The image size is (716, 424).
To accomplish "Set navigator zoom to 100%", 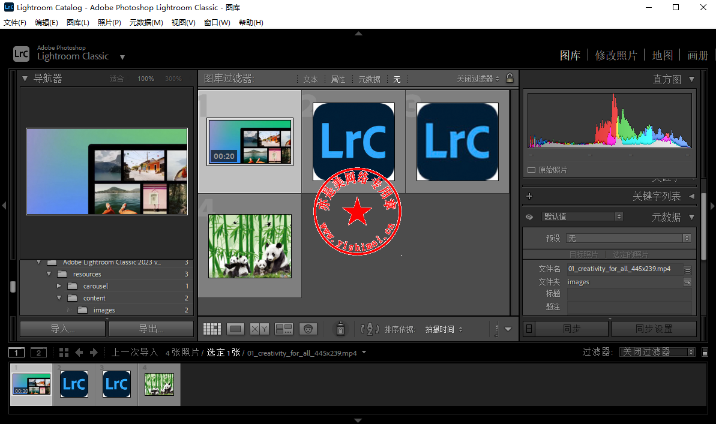I will (x=146, y=79).
